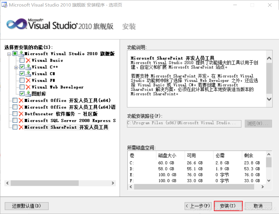Uncheck the 图形库 checkbox
Screen dimensions: 279x214
pos(22,94)
